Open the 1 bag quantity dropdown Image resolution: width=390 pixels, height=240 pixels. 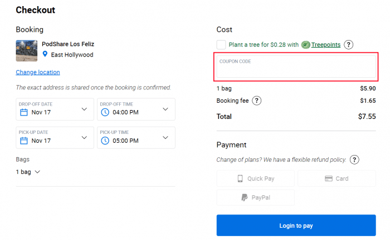point(28,172)
